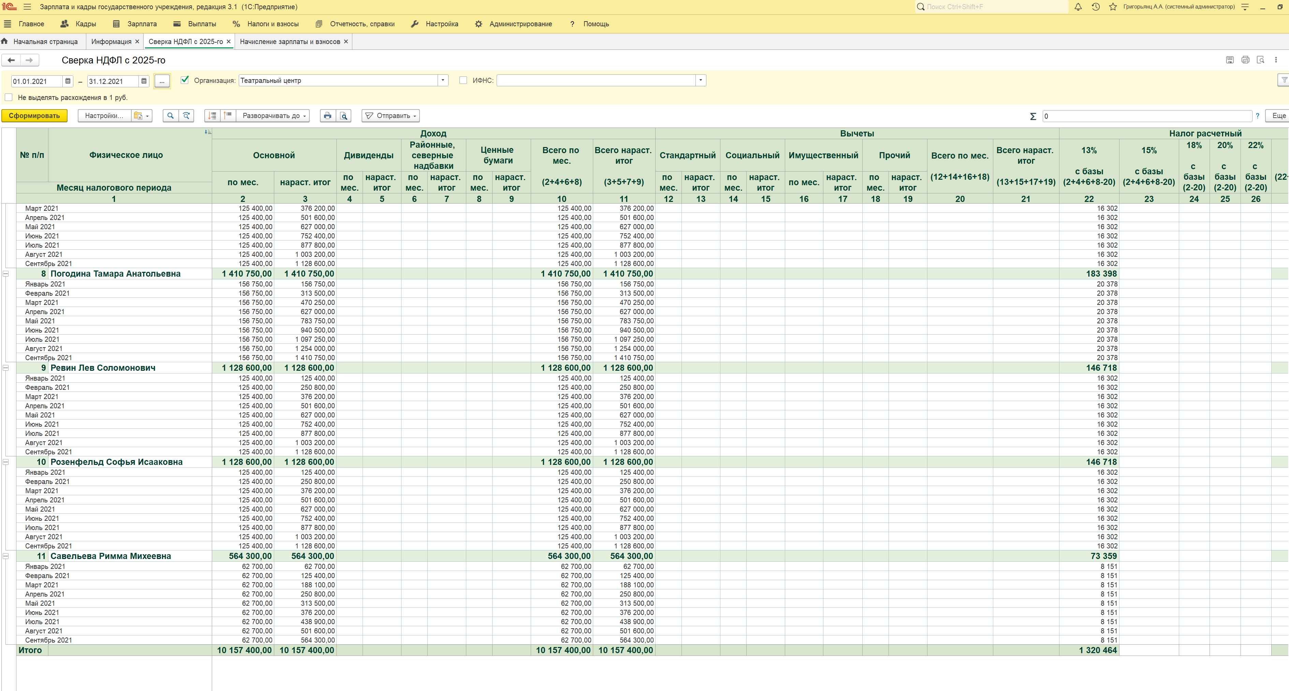The width and height of the screenshot is (1289, 691).
Task: Click the find magnifier icon in toolbar
Action: click(171, 116)
